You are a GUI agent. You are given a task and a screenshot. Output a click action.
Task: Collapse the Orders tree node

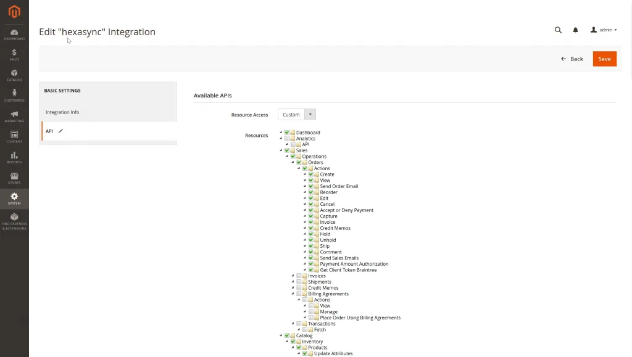[293, 162]
